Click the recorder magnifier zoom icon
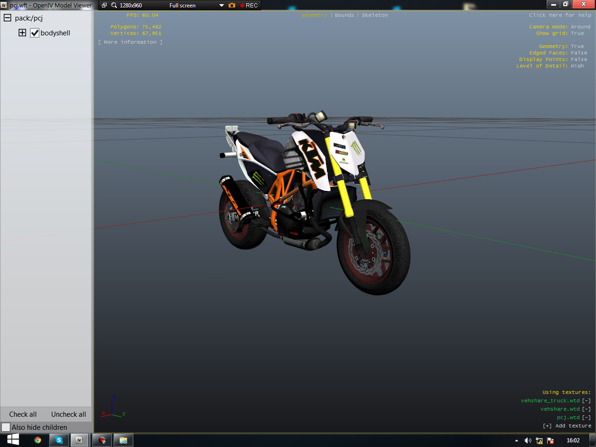Viewport: 596px width, 447px height. coord(114,6)
